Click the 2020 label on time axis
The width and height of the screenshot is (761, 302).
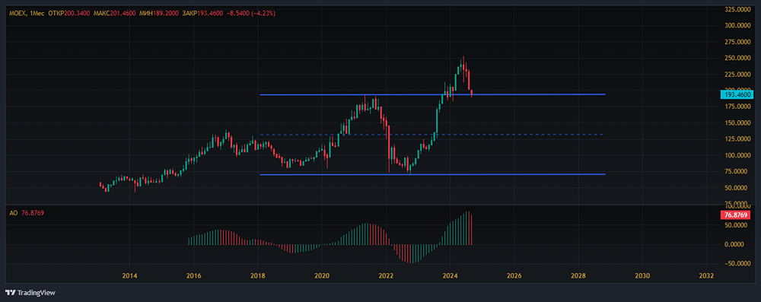[x=321, y=276]
